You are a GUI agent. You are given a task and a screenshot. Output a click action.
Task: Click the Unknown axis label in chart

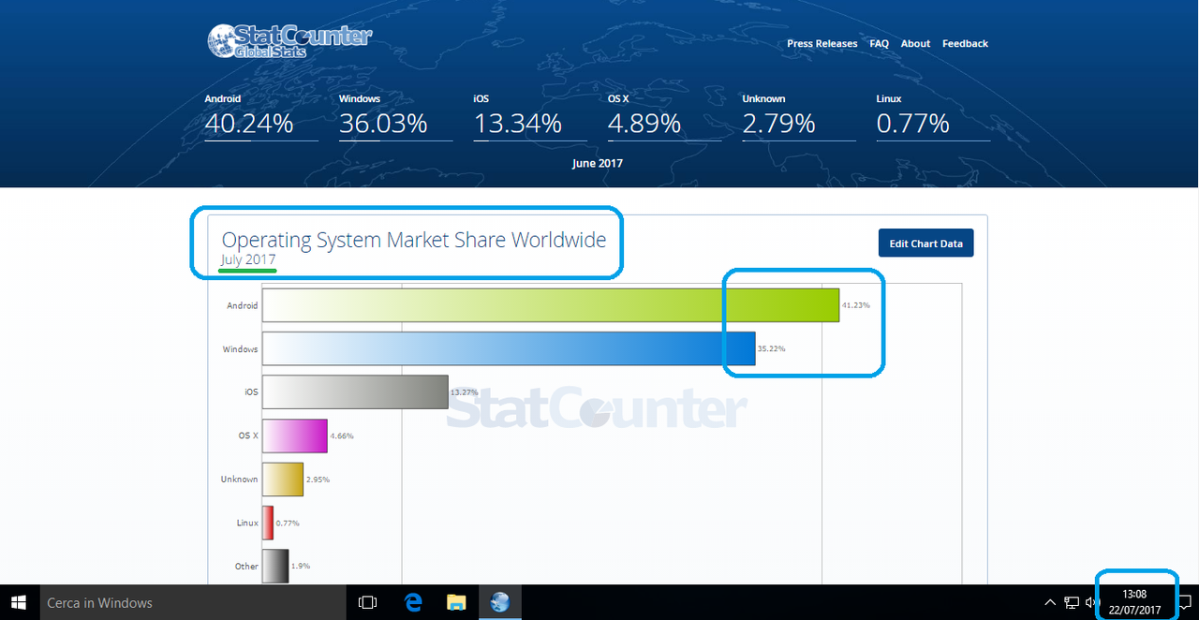pyautogui.click(x=239, y=480)
